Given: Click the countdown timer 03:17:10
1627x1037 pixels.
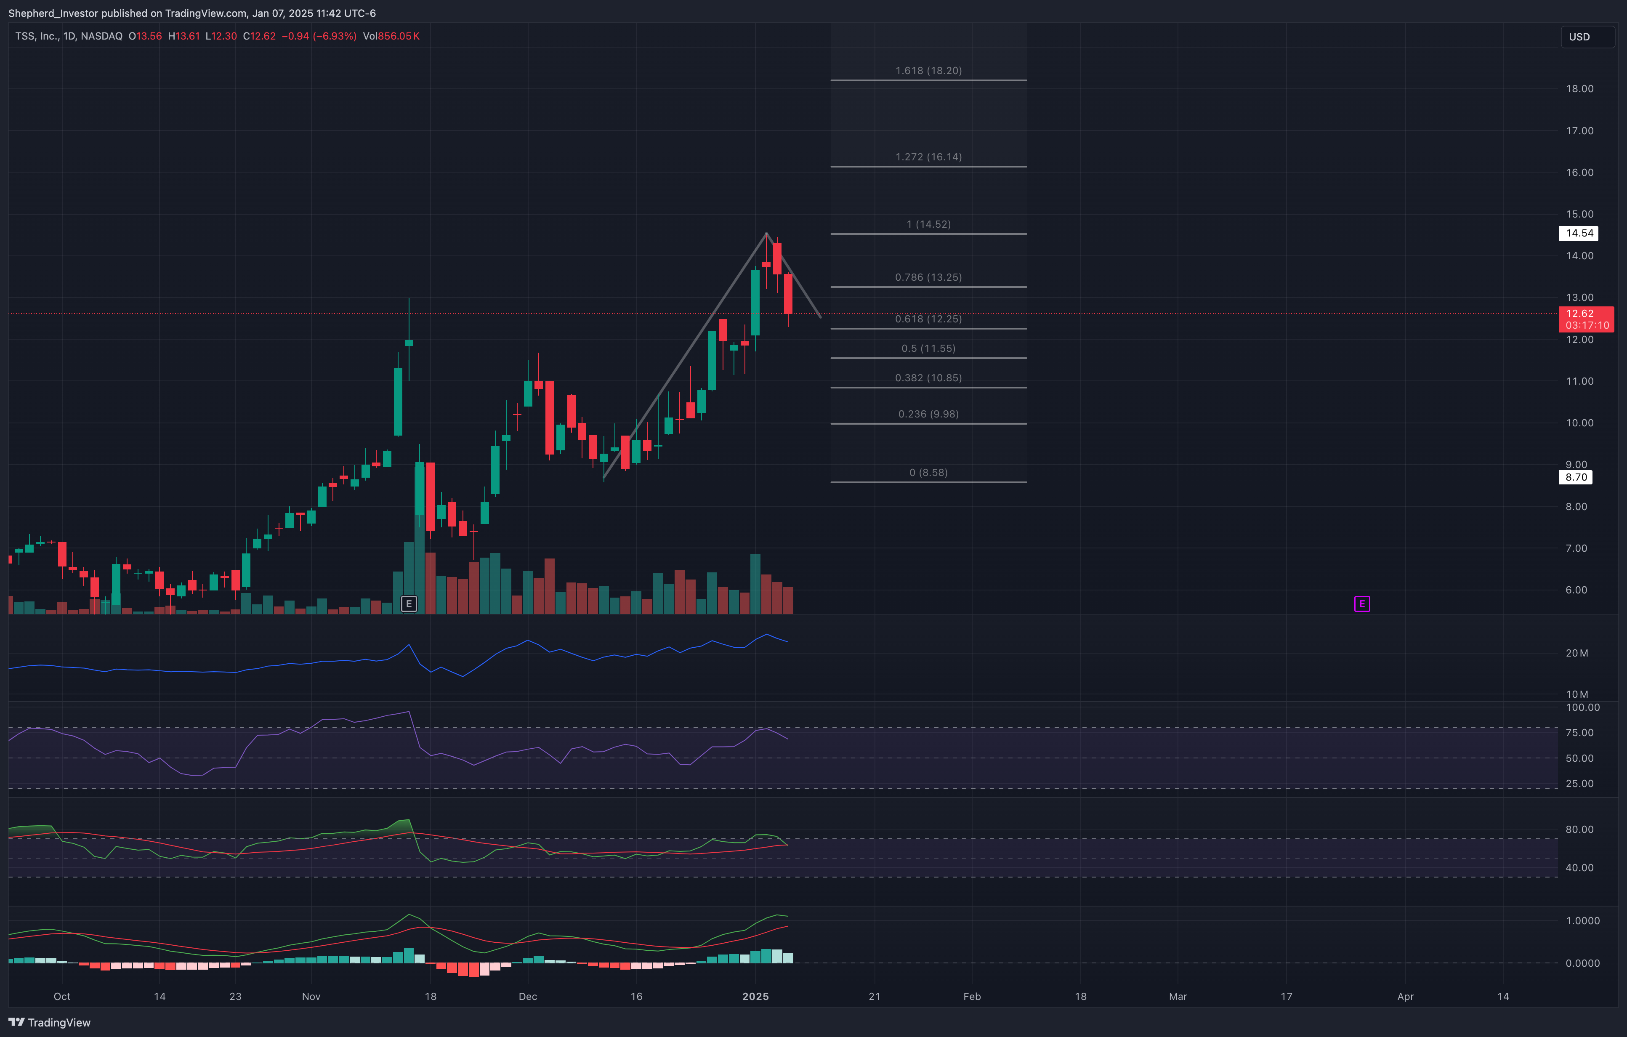Looking at the screenshot, I should point(1587,326).
